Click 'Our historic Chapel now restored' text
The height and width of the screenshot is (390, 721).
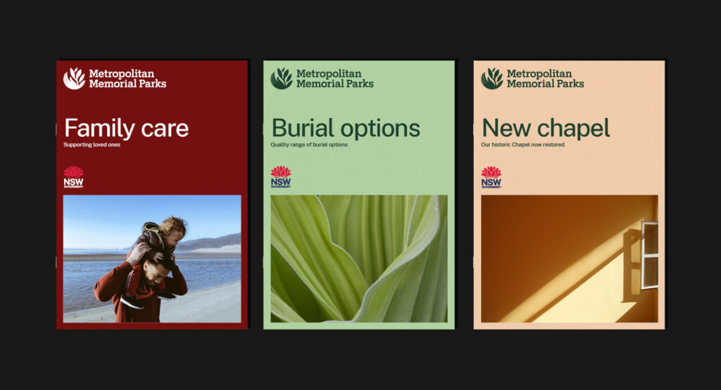pos(523,145)
